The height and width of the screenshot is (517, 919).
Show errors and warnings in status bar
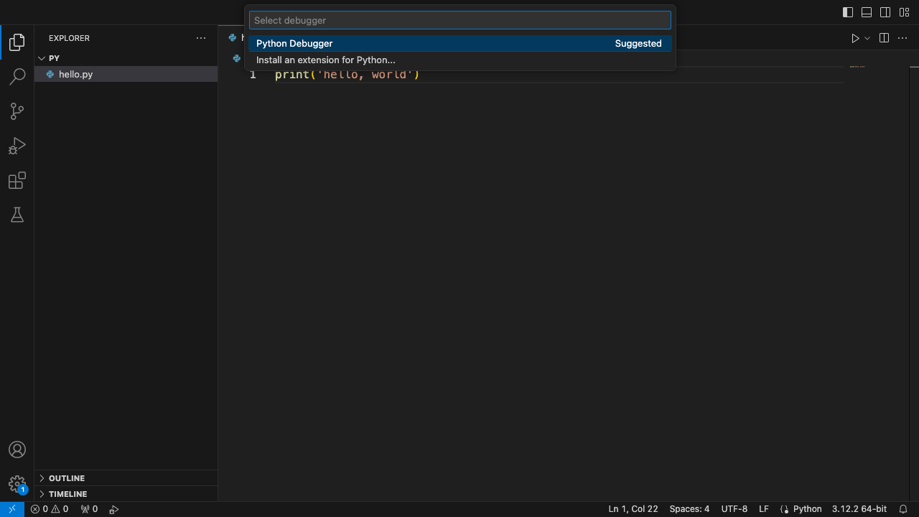50,509
